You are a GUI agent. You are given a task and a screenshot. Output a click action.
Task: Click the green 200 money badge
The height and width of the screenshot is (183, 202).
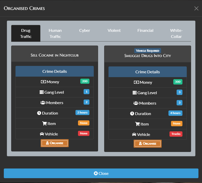[85, 81]
